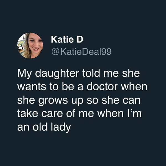Click the word 'My' starting the tweet

24,74
